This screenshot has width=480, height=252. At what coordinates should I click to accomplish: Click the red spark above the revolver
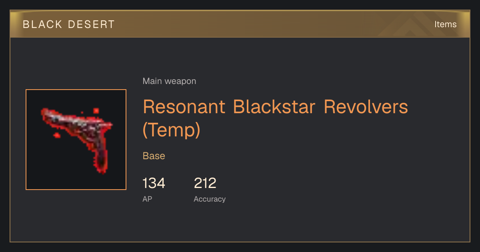pyautogui.click(x=96, y=110)
